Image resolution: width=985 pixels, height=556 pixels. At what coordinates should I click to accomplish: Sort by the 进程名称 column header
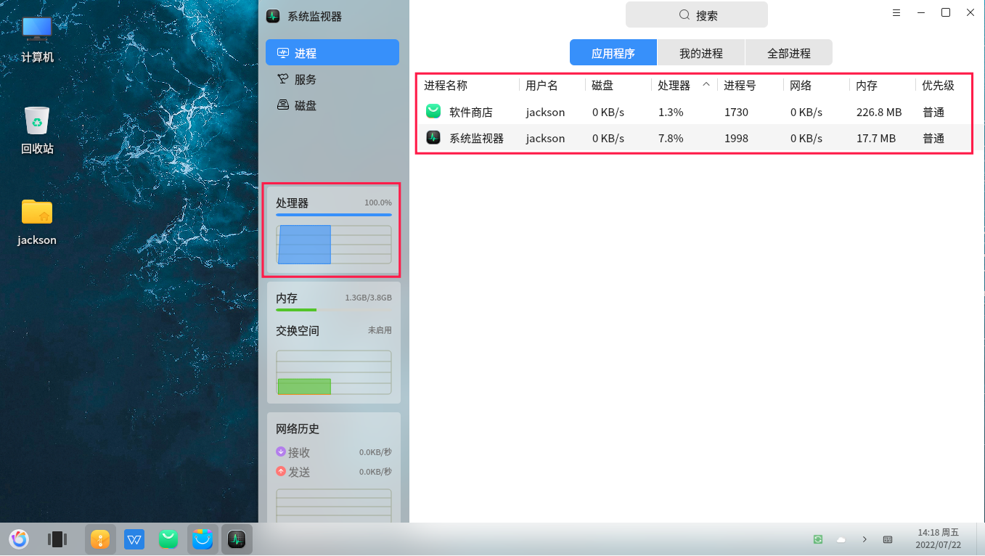(446, 85)
